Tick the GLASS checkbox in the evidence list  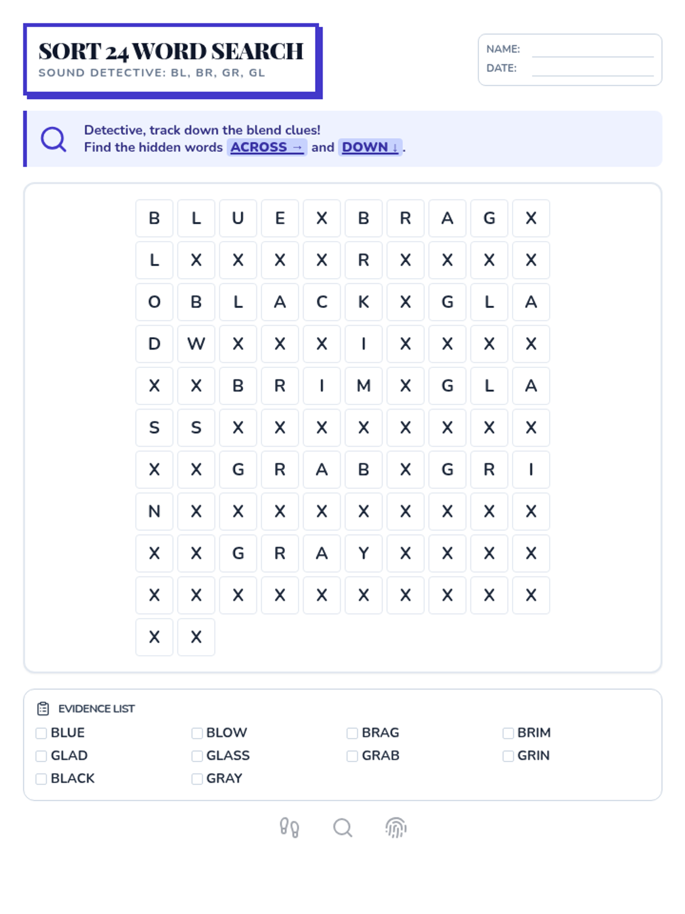point(197,756)
